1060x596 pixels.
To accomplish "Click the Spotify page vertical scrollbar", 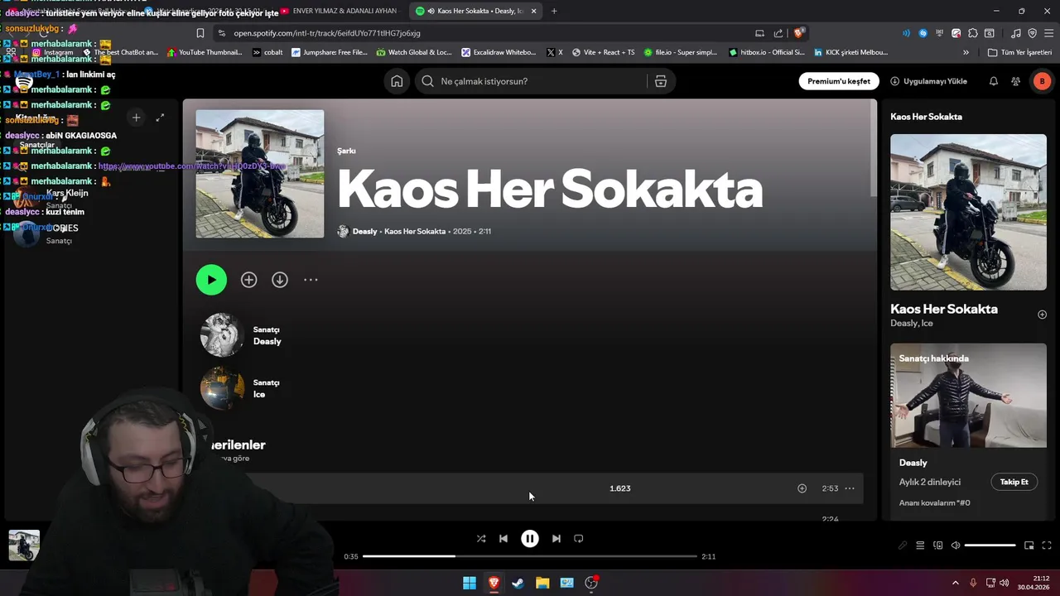I will coord(872,149).
